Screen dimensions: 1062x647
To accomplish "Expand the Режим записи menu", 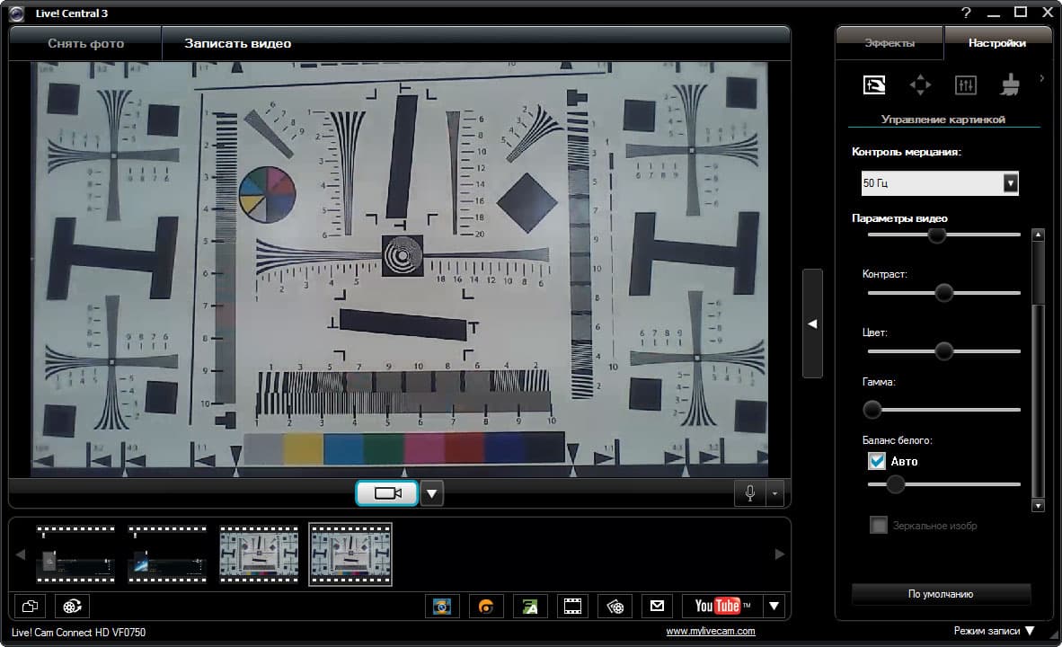I will 995,631.
